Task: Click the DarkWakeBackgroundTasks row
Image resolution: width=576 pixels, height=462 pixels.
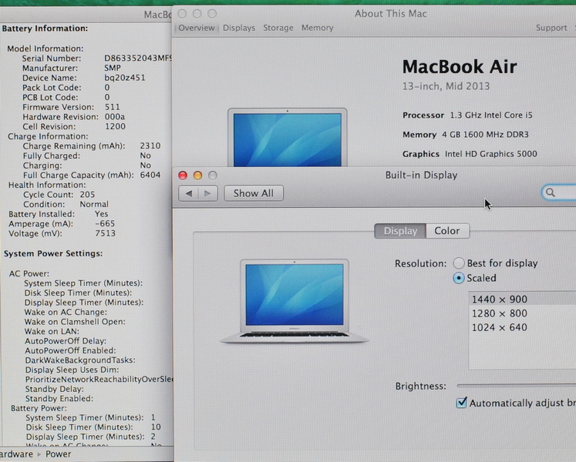Action: [x=80, y=360]
